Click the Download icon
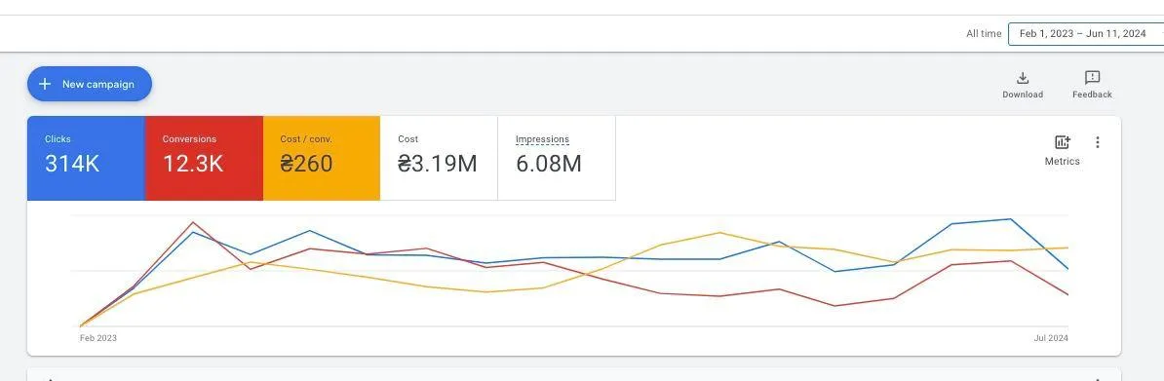The image size is (1164, 381). coord(1023,78)
